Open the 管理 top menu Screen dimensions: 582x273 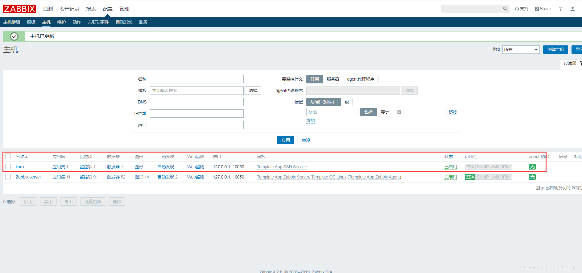pos(124,9)
